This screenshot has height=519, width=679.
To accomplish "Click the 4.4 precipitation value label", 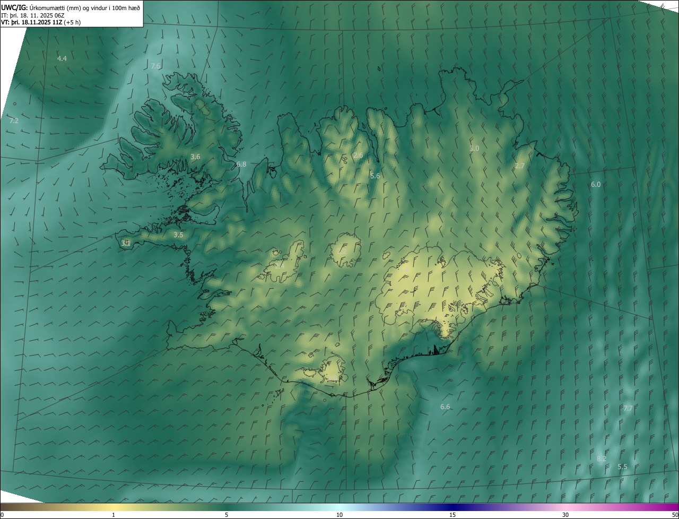I will pos(62,58).
